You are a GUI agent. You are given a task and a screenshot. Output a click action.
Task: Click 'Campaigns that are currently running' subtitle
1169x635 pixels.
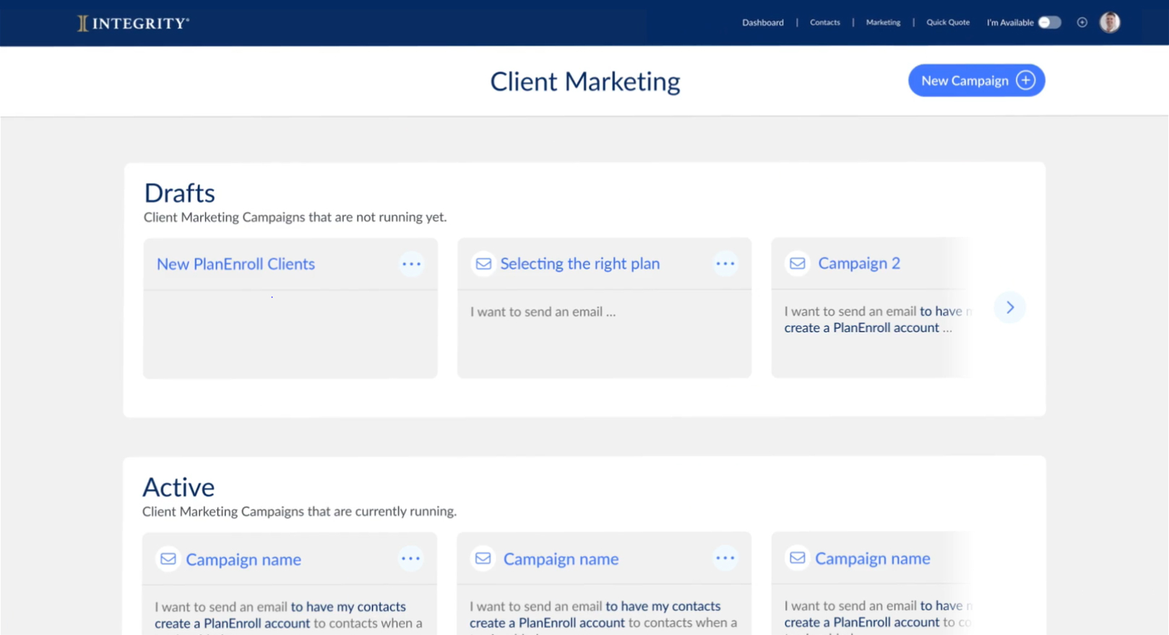point(299,512)
